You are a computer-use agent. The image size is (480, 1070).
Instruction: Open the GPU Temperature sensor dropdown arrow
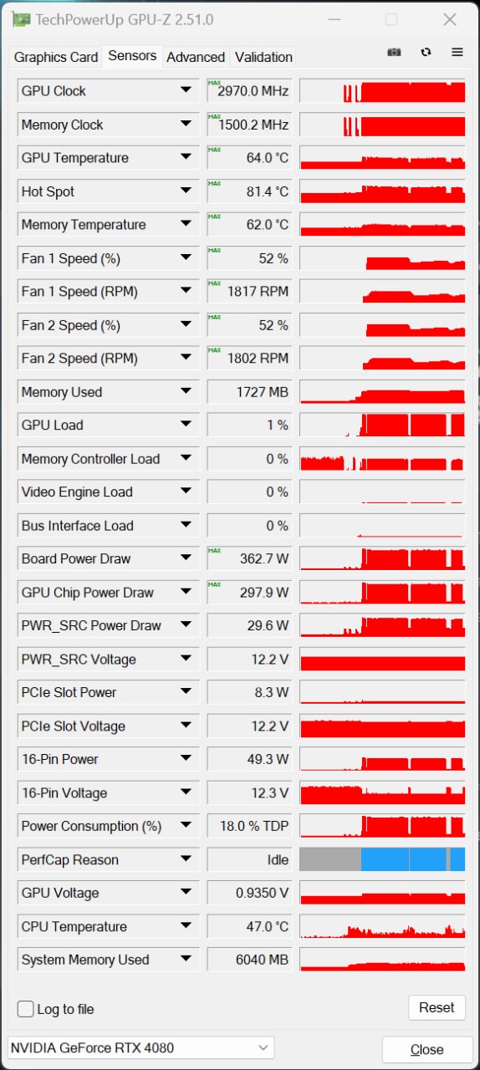click(186, 157)
